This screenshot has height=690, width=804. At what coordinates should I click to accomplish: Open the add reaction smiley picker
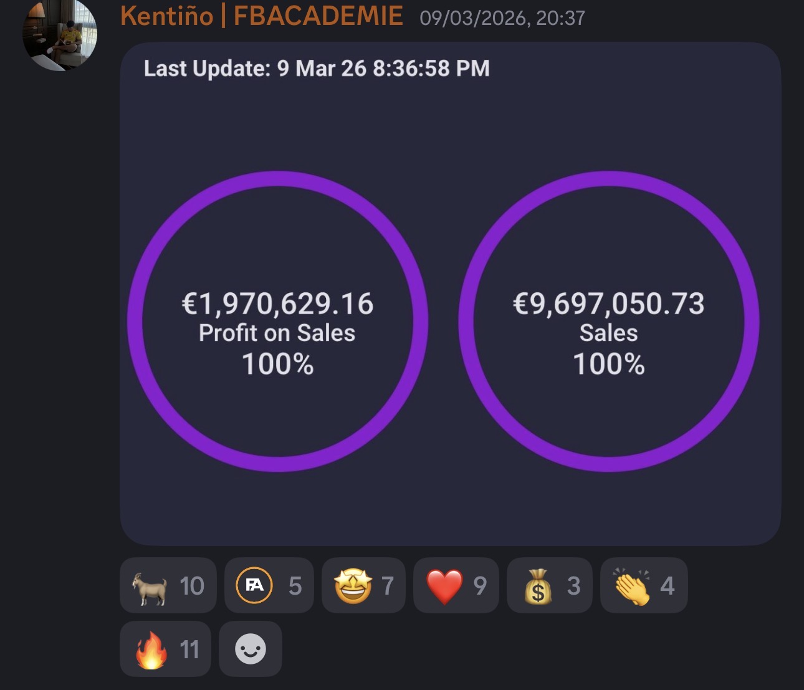click(x=251, y=649)
